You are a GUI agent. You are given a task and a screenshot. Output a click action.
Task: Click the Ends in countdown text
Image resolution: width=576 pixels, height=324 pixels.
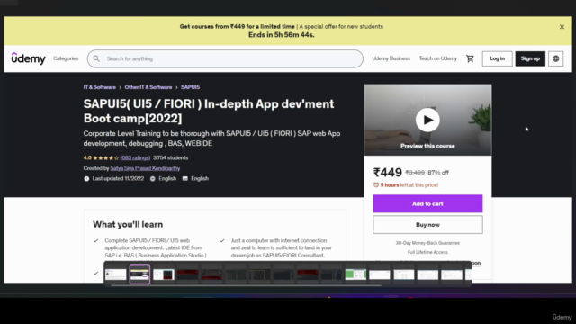282,35
